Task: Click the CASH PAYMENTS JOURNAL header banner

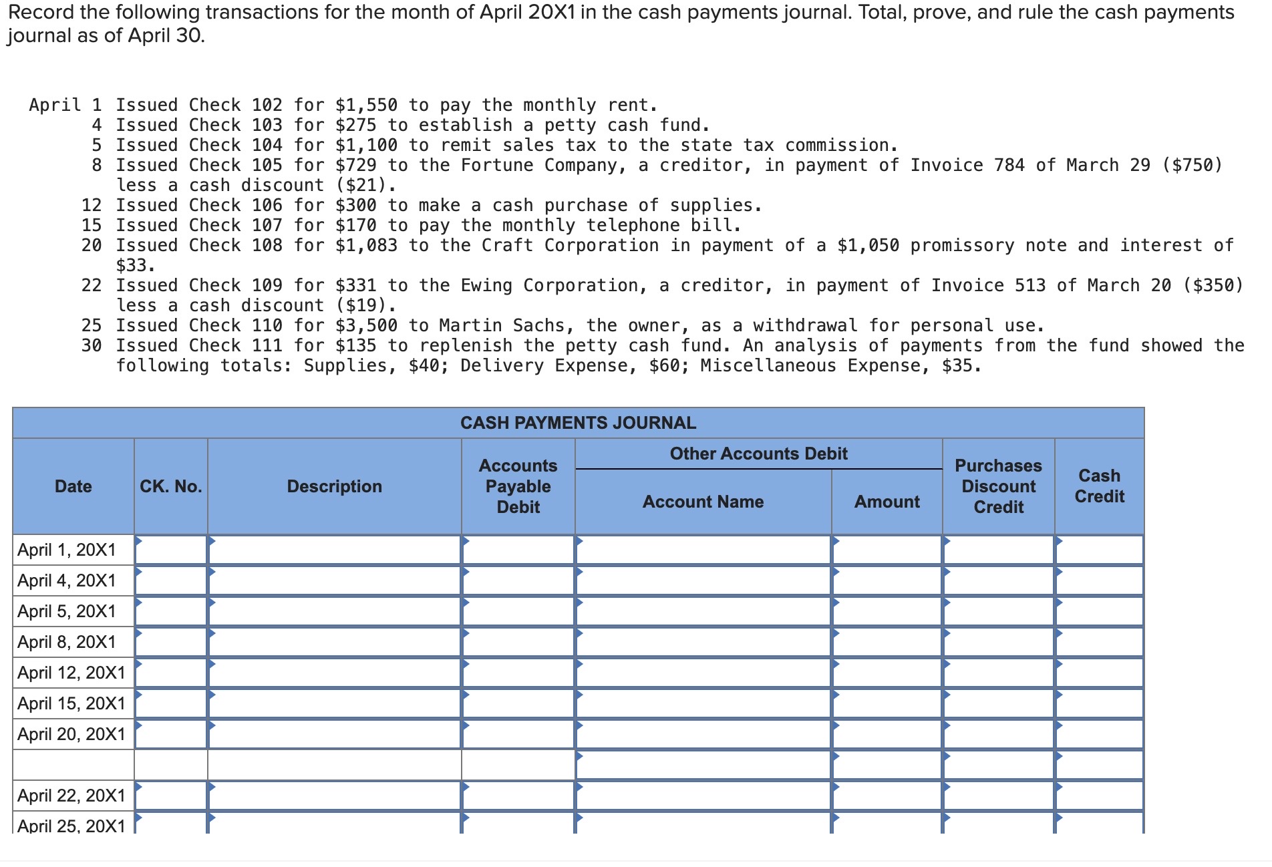Action: point(578,422)
